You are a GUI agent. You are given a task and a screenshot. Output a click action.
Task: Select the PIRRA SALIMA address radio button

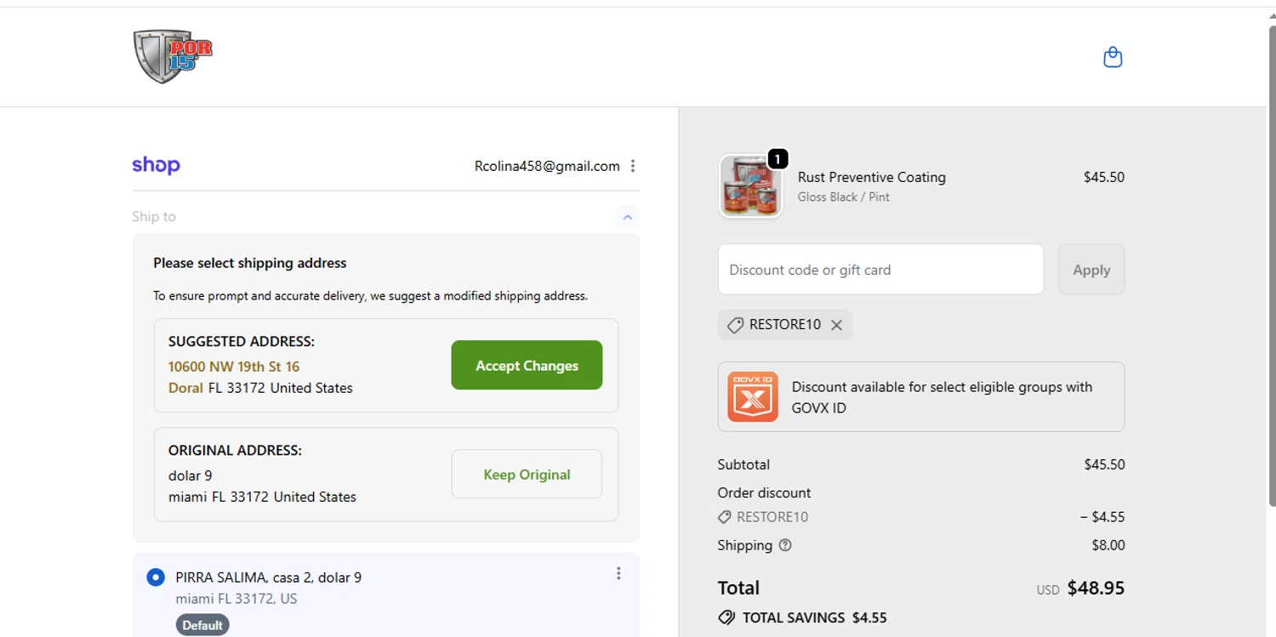pos(156,577)
